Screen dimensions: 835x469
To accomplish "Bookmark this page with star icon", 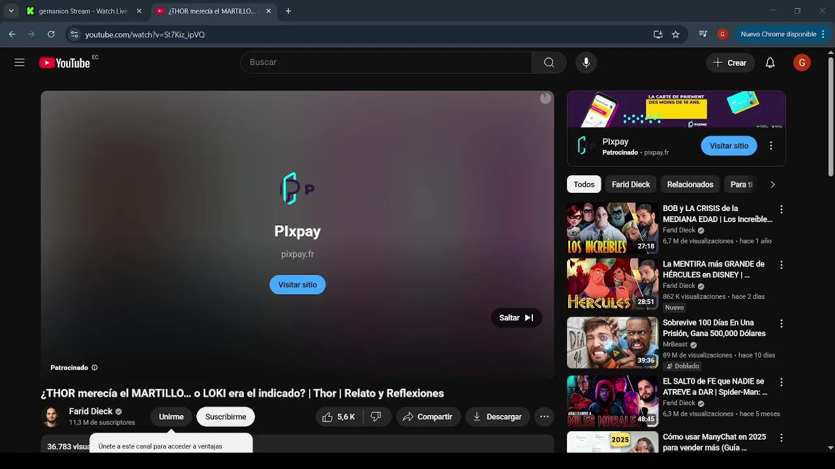I will (x=676, y=35).
